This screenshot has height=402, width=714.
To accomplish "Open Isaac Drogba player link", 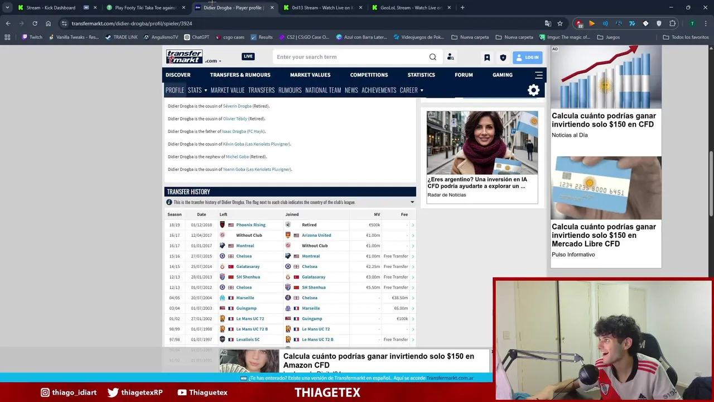I will 234,131.
